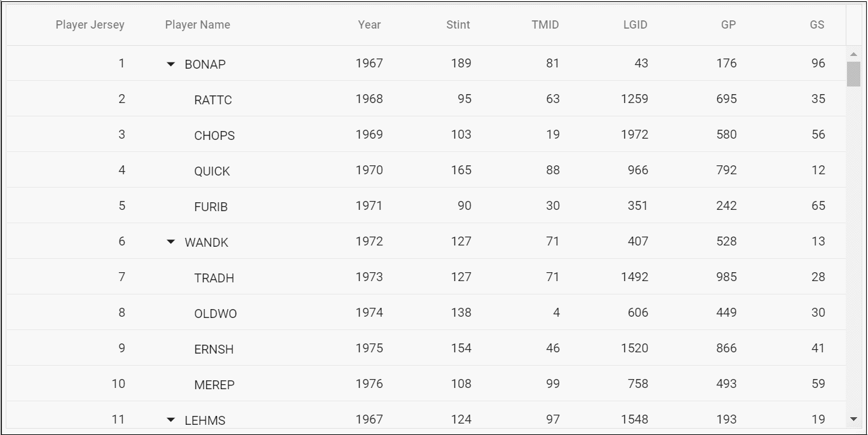Click the scrollbar down arrow
Viewport: 868px width, 435px height.
pos(853,418)
